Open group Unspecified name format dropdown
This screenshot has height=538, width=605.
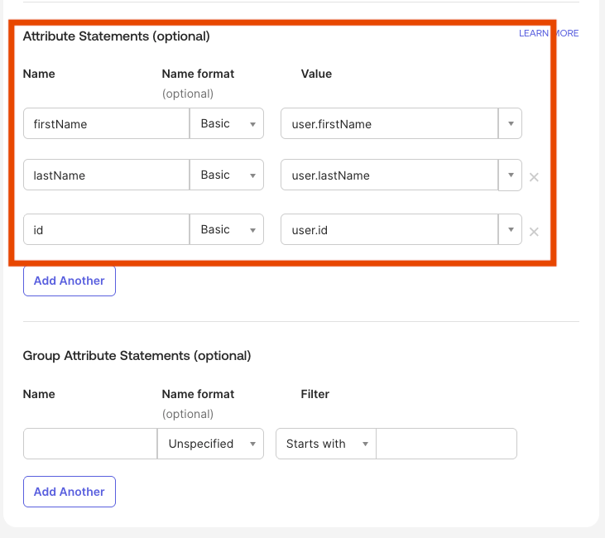[x=210, y=444]
